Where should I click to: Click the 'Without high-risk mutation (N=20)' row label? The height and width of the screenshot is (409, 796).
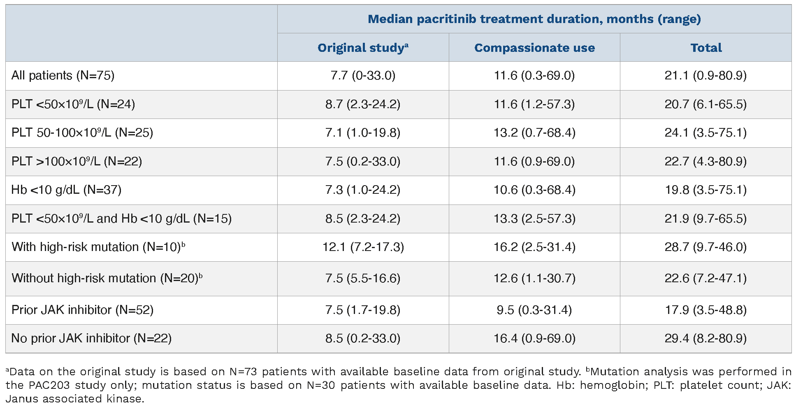(x=107, y=279)
